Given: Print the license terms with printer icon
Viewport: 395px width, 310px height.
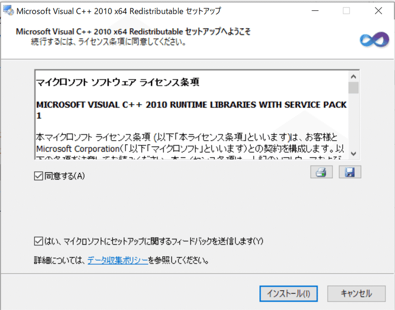Looking at the screenshot, I should (x=321, y=172).
